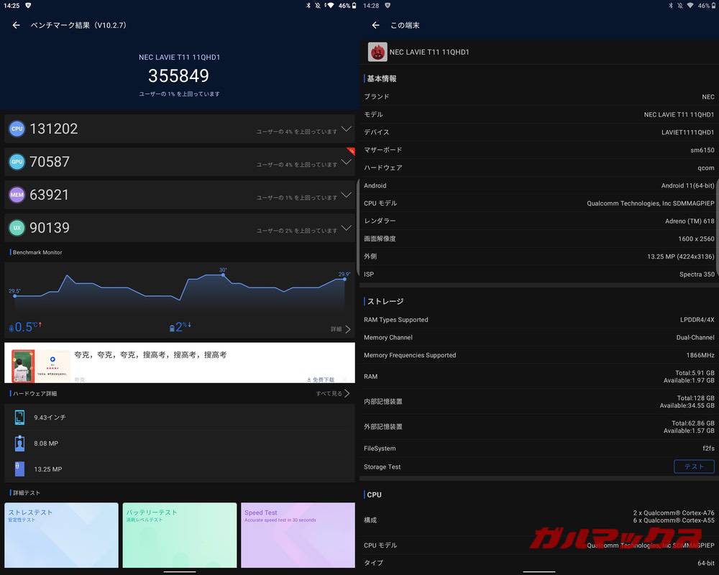
Task: Open the Speed Test card
Action: [298, 535]
